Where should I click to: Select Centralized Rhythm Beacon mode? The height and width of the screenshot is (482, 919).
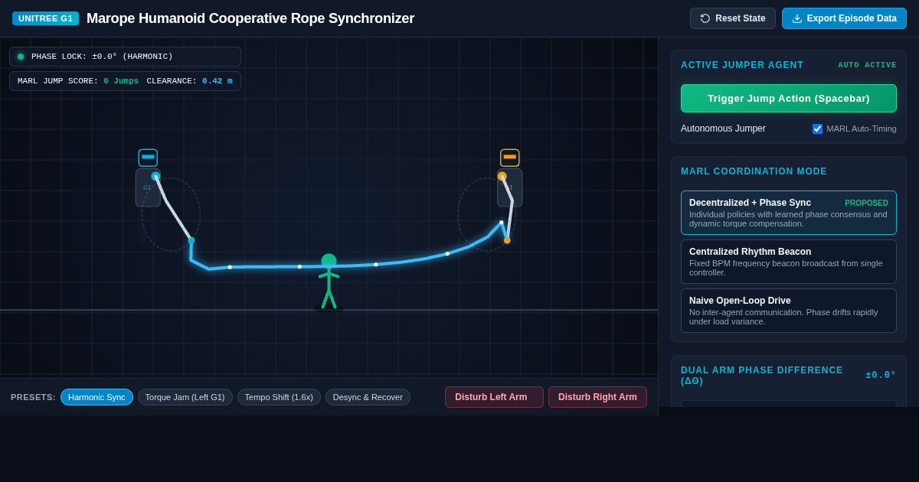(x=789, y=262)
